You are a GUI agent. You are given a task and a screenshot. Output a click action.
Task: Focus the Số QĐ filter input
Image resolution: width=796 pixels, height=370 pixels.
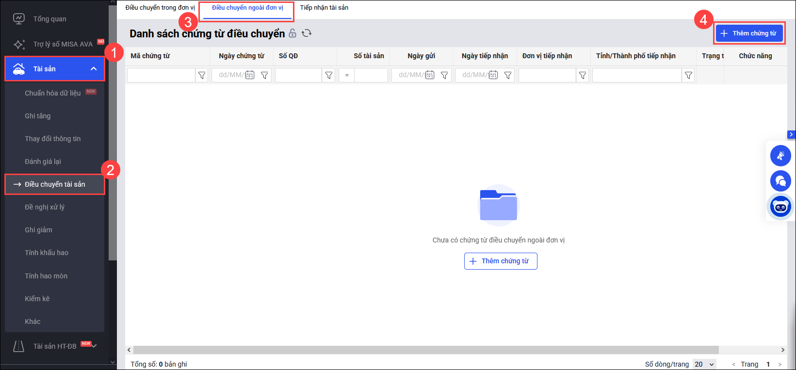[298, 75]
